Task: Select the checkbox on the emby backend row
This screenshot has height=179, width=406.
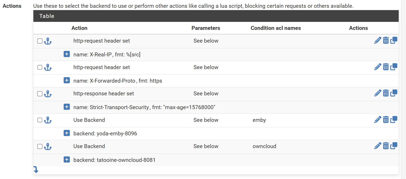Action: 40,120
